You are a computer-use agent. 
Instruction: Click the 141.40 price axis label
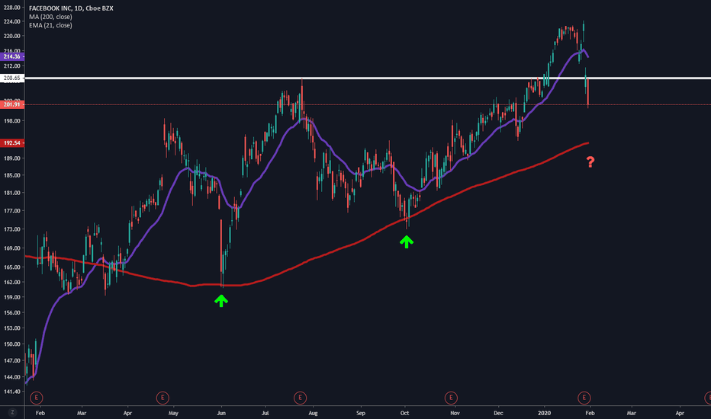click(12, 392)
